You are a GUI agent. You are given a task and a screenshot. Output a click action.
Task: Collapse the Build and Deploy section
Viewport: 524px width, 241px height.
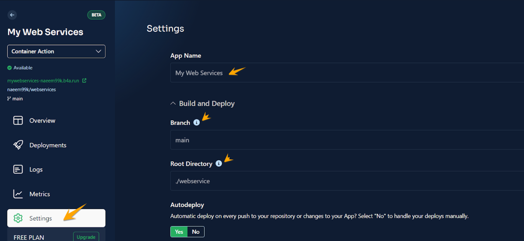pos(173,103)
